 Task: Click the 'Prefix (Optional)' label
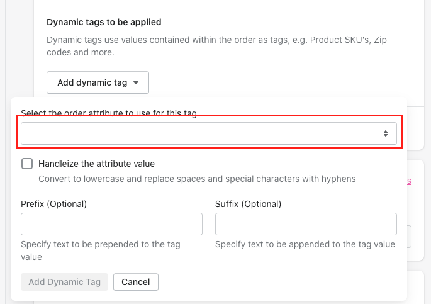tap(53, 204)
